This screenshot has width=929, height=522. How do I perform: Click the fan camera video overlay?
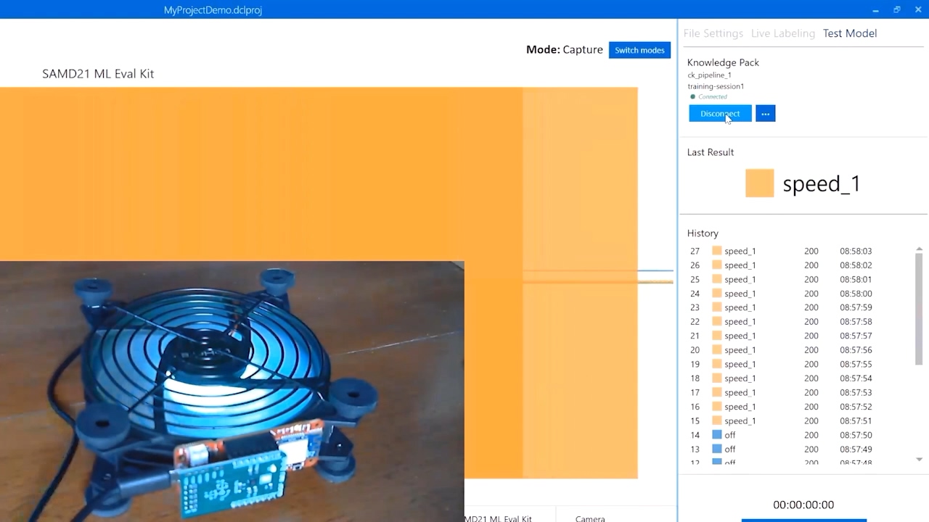point(232,391)
